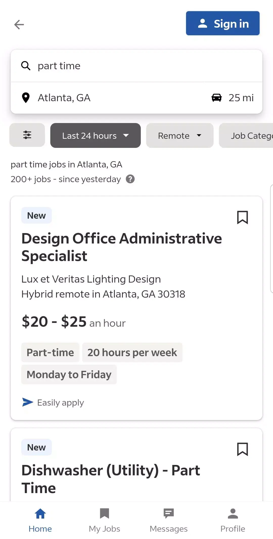This screenshot has width=273, height=539.
Task: Expand the Last 24 hours filter
Action: pyautogui.click(x=95, y=136)
